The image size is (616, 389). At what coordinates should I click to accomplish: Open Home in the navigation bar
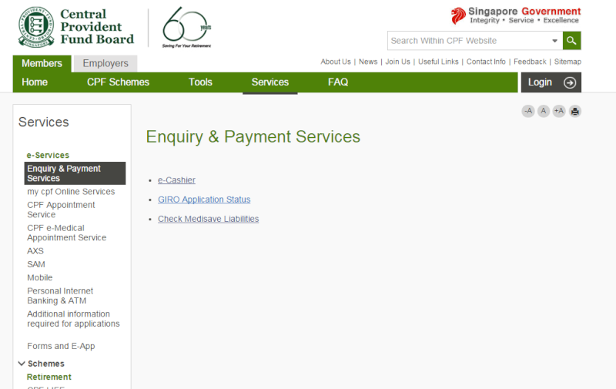pyautogui.click(x=35, y=82)
